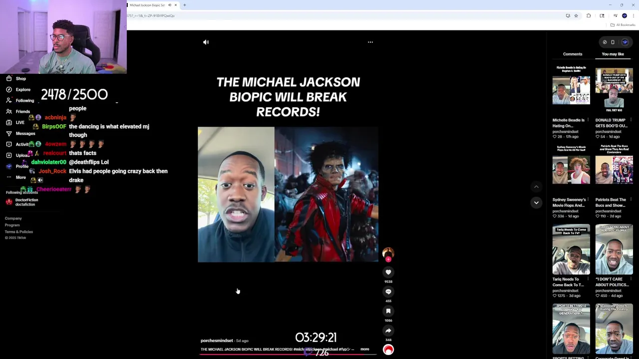Open the browser extensions puzzle icon
Image resolution: width=639 pixels, height=359 pixels.
pos(589,15)
